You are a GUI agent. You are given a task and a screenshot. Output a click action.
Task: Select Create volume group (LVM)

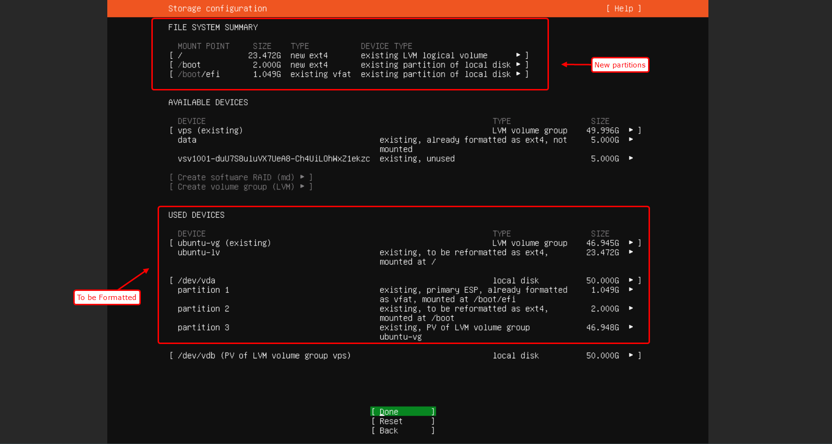pyautogui.click(x=241, y=187)
